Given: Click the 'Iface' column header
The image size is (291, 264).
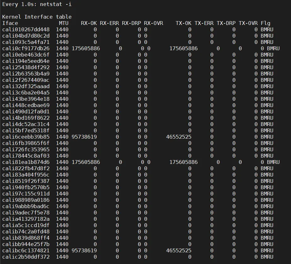Looking at the screenshot, I should [10, 23].
